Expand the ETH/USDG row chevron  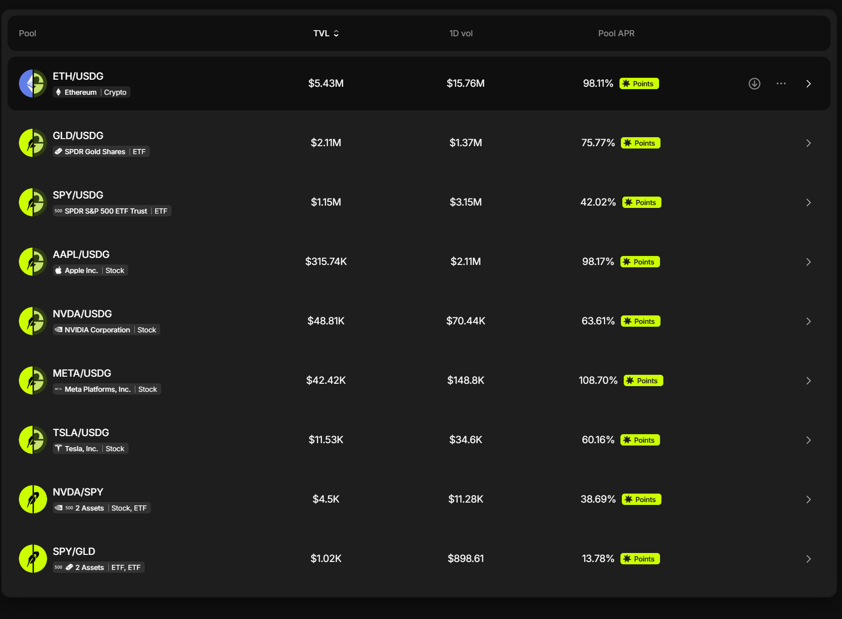(808, 83)
